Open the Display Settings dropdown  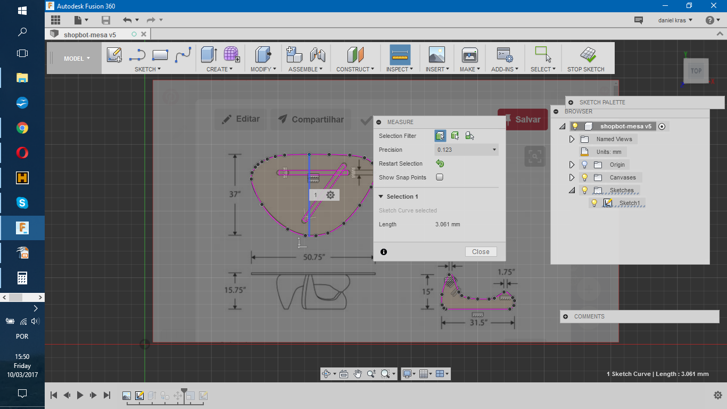pyautogui.click(x=409, y=374)
